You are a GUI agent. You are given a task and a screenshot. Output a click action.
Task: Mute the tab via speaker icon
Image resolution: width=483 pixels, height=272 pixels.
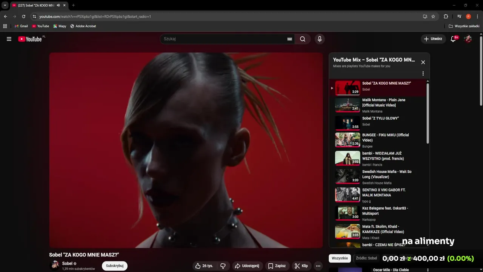(x=58, y=5)
